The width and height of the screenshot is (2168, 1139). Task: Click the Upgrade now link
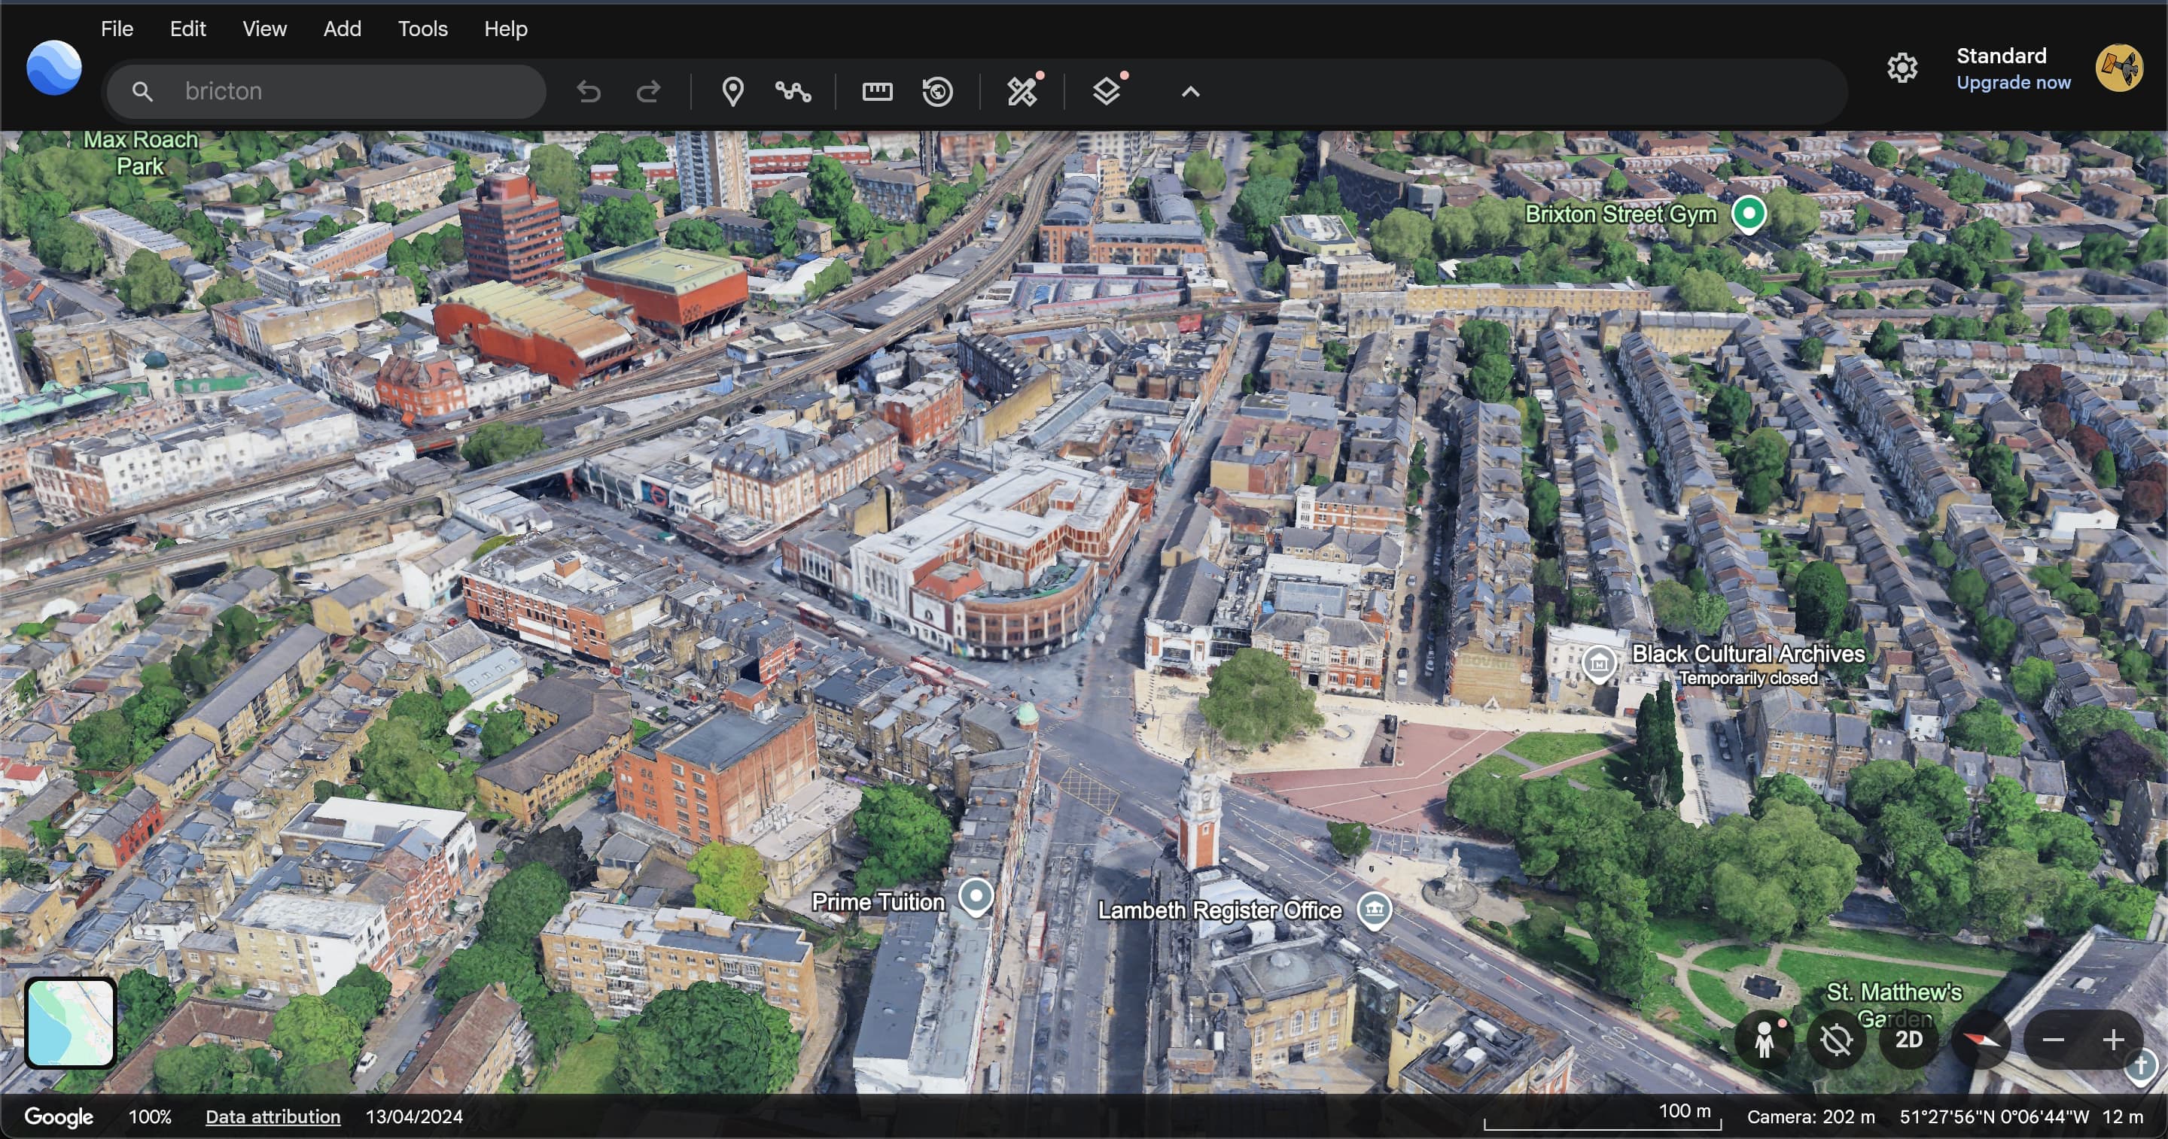click(2013, 83)
